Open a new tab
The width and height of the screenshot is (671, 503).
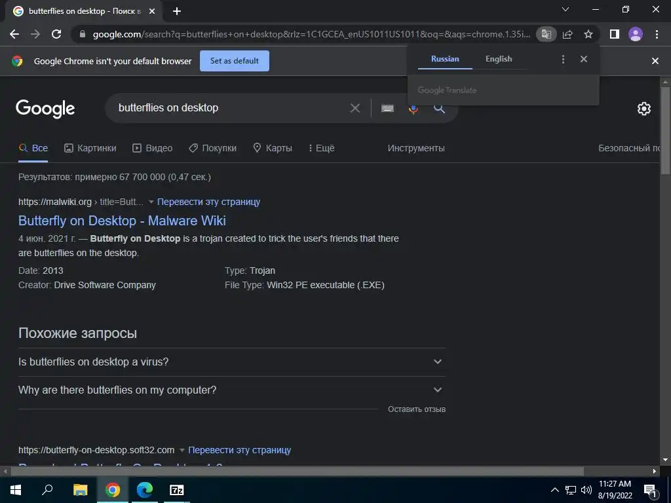[177, 12]
